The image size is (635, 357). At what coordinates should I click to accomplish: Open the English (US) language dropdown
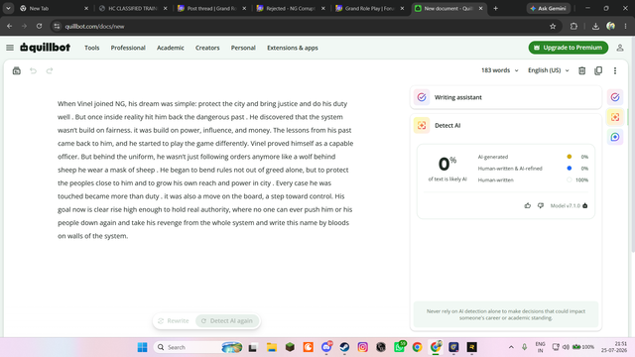pyautogui.click(x=549, y=70)
